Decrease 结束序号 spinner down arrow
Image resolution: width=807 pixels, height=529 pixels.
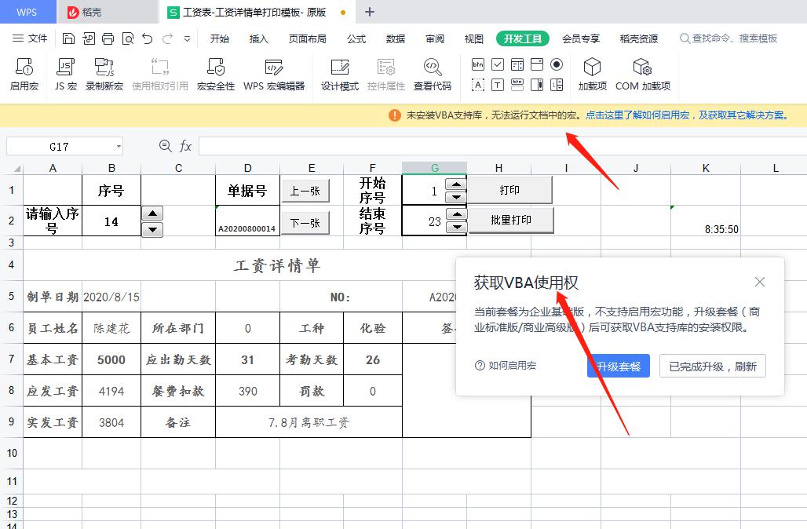pos(457,227)
